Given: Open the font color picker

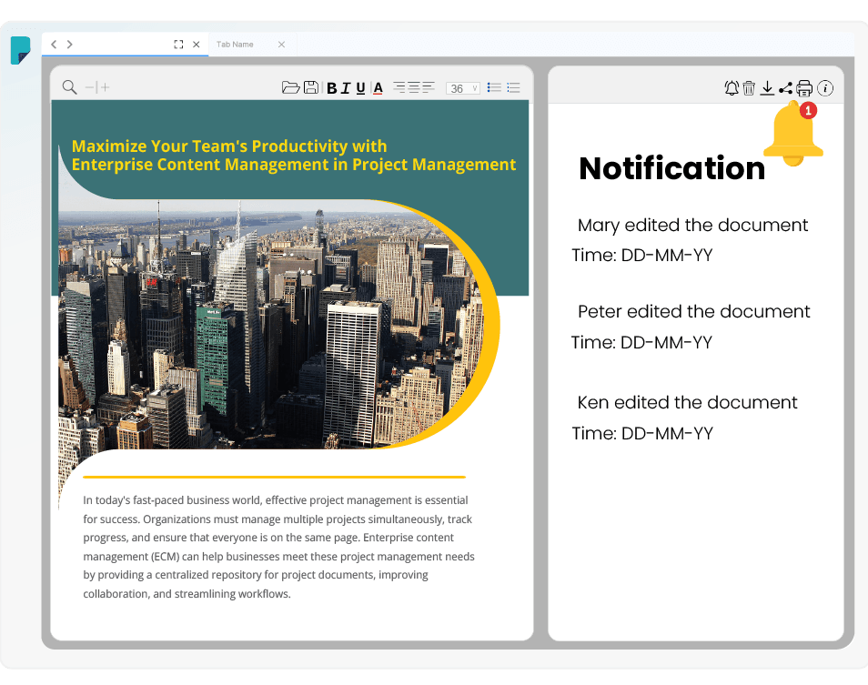Looking at the screenshot, I should point(378,88).
